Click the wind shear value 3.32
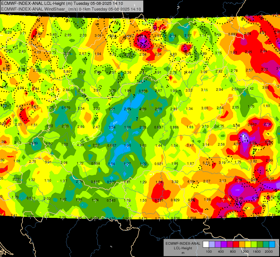This screenshot has height=257, width=280. (x=175, y=182)
